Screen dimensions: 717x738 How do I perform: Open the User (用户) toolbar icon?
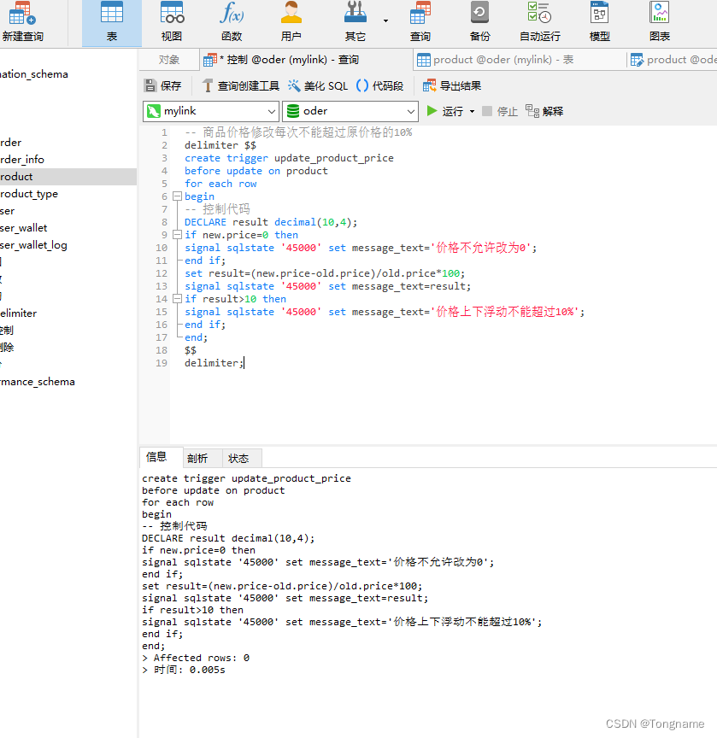click(x=291, y=22)
